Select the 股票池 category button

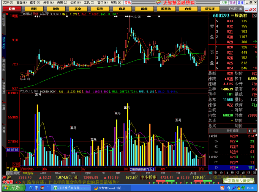[166, 9]
